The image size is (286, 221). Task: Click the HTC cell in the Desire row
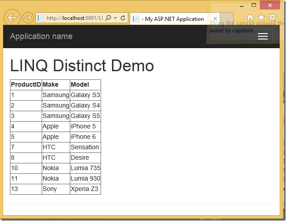coord(56,157)
